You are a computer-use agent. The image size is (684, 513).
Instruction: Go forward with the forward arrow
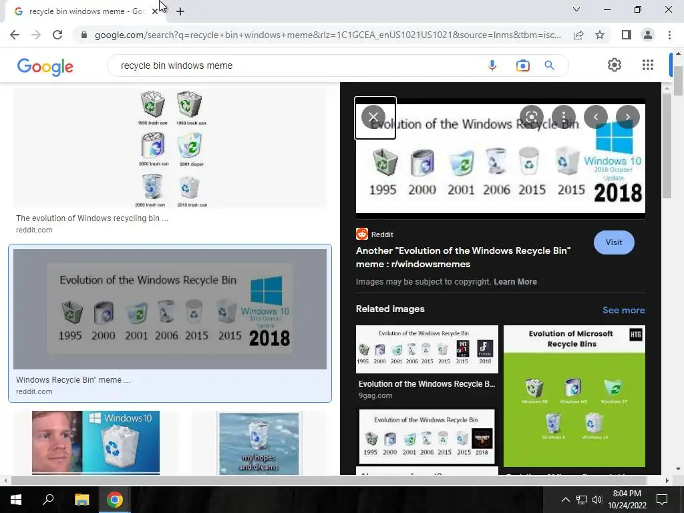click(36, 35)
